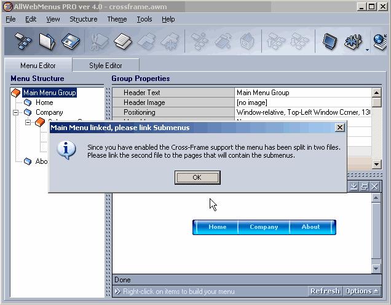Click the greyed trash bin Delete icon
Screen dimensions: 391x305
pos(247,41)
